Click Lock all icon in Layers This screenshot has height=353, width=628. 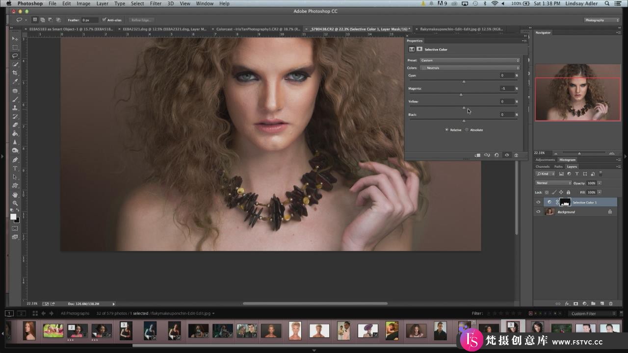click(x=568, y=192)
